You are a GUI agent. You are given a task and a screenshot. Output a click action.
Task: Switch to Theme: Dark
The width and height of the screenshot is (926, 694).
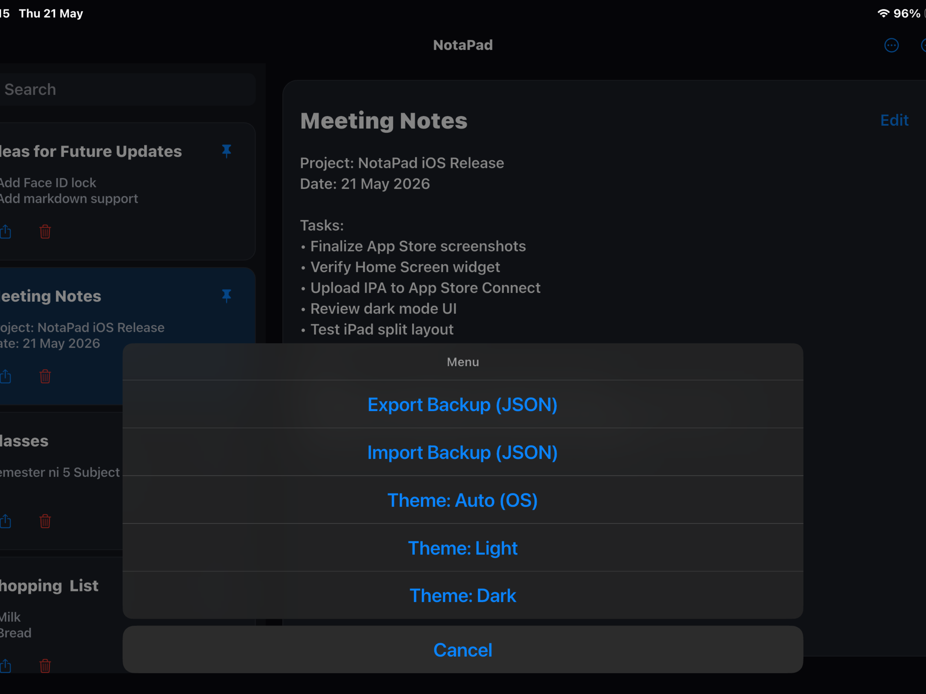[x=463, y=595]
